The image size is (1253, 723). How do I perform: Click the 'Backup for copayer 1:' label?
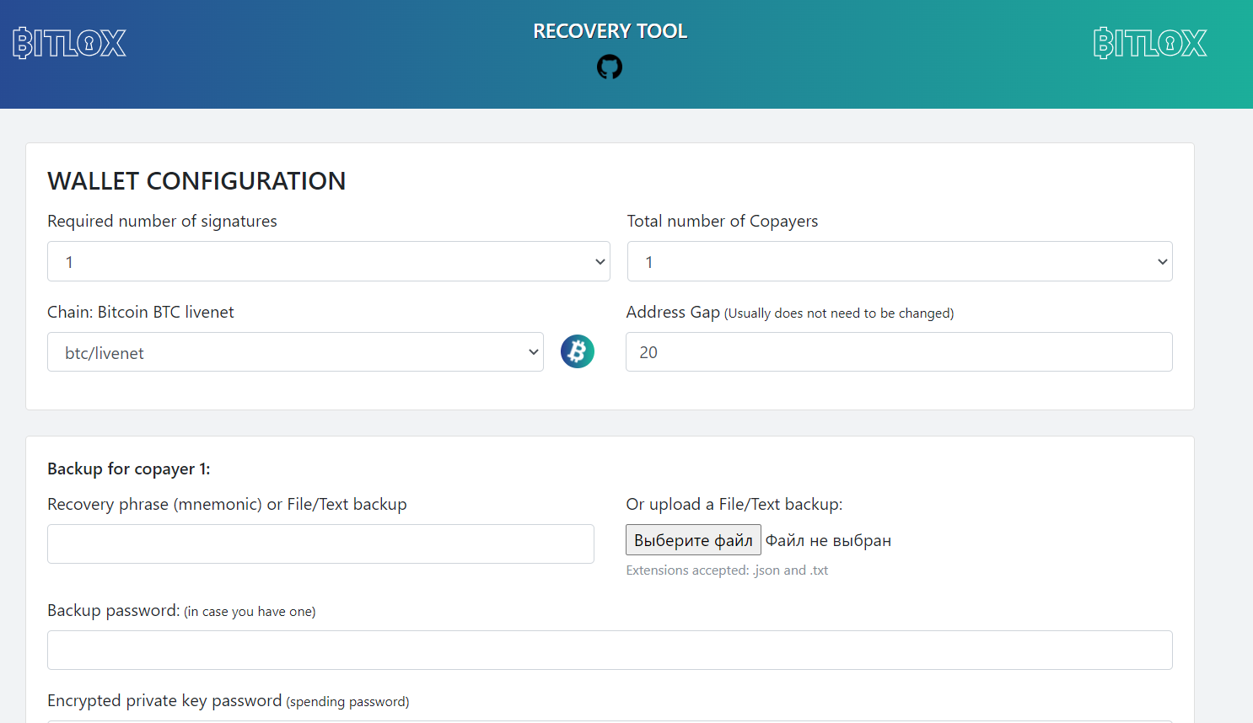[x=129, y=469]
